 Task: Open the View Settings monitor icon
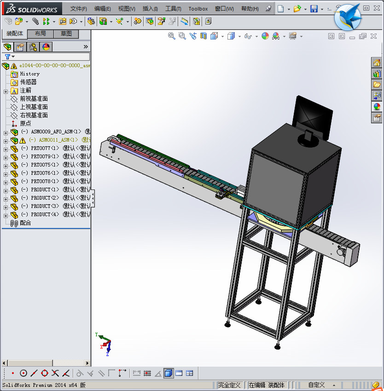click(x=293, y=36)
